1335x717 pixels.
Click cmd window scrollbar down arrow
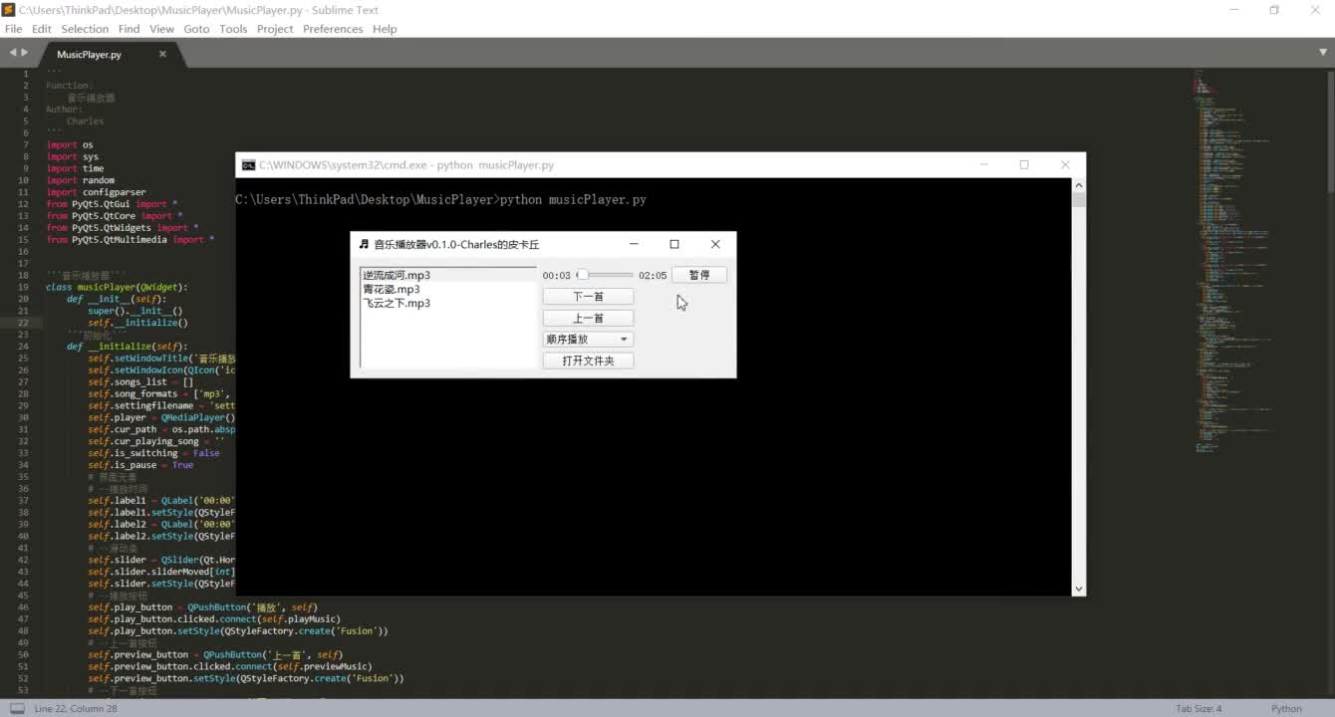(1078, 589)
